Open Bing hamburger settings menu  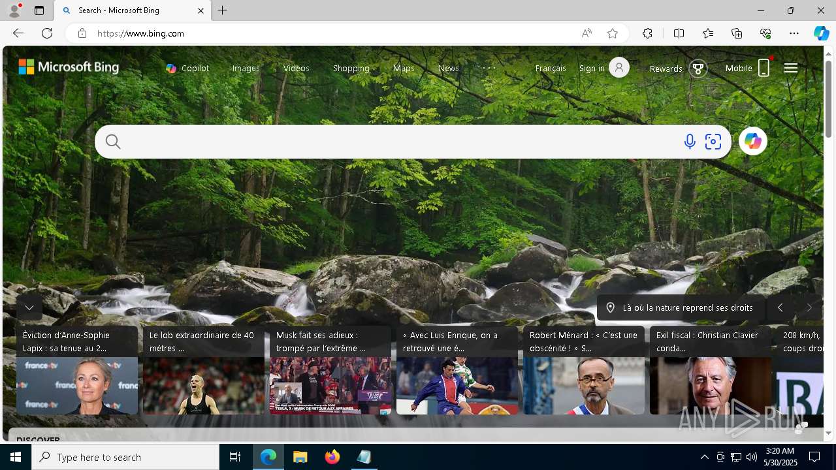pos(790,68)
